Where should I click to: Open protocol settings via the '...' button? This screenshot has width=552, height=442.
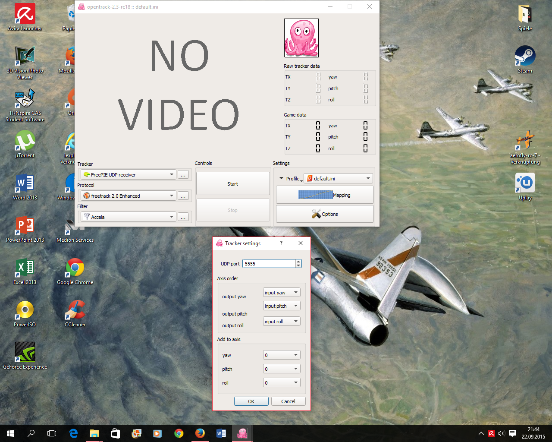pyautogui.click(x=183, y=196)
